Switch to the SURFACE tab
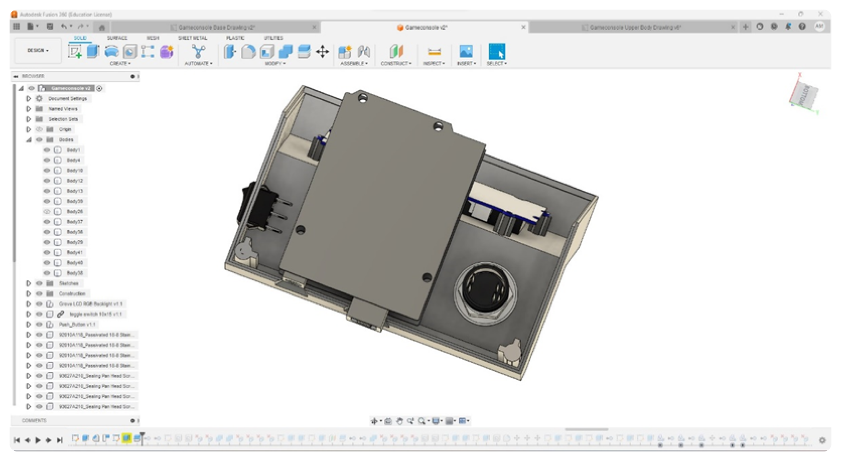This screenshot has width=841, height=461. click(117, 38)
